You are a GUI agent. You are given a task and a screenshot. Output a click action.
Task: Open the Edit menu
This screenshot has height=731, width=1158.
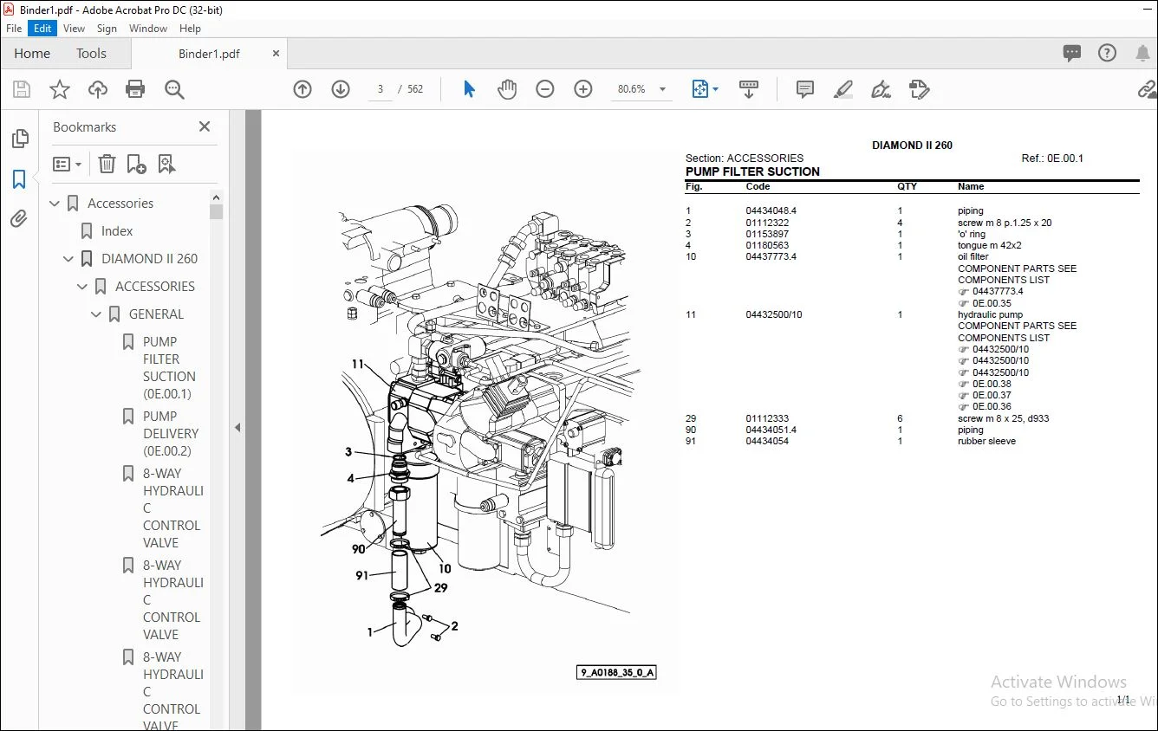tap(42, 29)
